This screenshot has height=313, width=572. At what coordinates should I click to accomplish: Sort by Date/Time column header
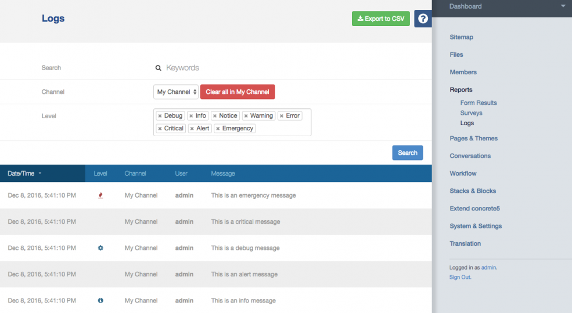pos(24,173)
